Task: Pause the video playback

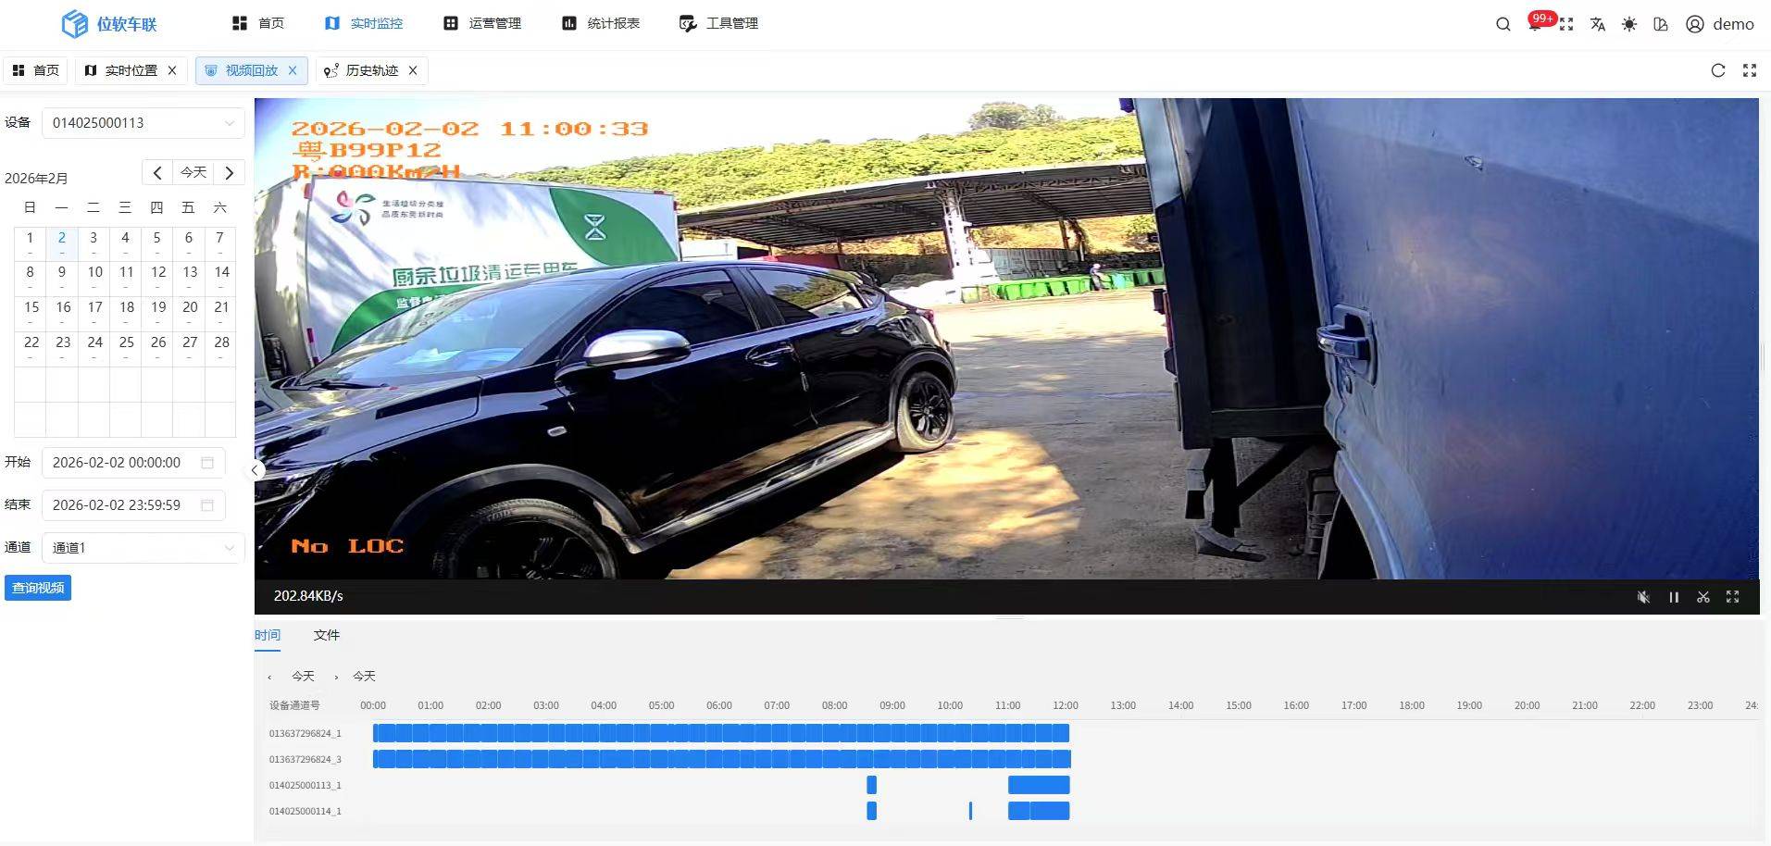Action: click(1673, 597)
